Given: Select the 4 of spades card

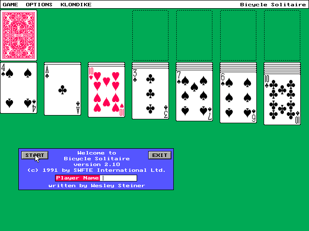Looking at the screenshot, I should pos(19,88).
